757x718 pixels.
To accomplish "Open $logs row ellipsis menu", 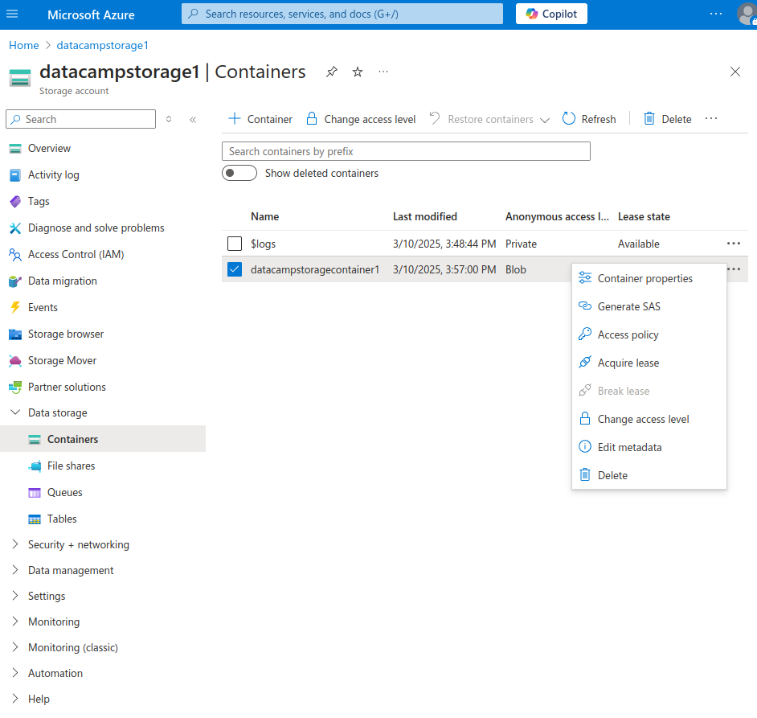I will [734, 244].
